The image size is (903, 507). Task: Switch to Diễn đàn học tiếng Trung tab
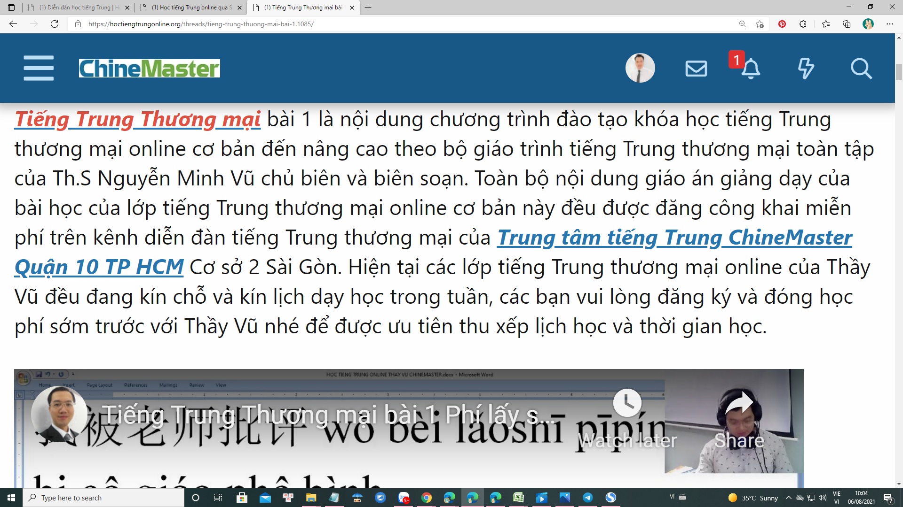(x=78, y=8)
